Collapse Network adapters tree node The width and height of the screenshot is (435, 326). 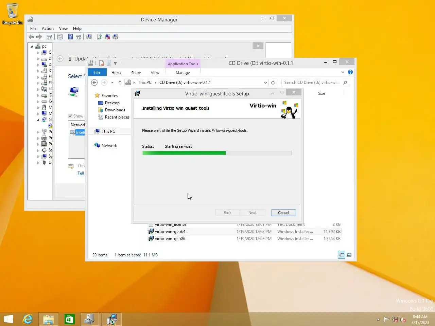(38, 120)
